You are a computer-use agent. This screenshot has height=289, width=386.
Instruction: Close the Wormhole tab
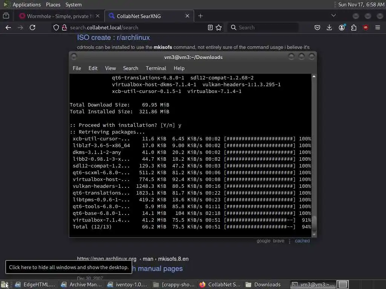coord(98,16)
